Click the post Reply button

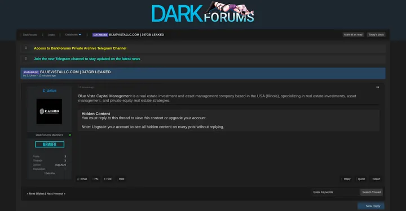pos(346,179)
